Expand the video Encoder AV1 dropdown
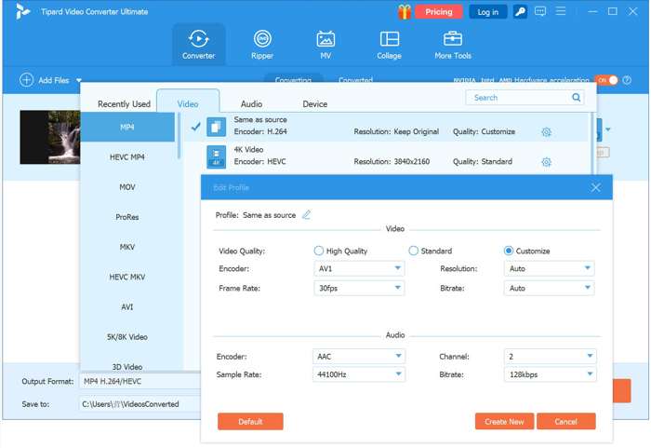Screen dimensions: 651x448 click(x=359, y=268)
